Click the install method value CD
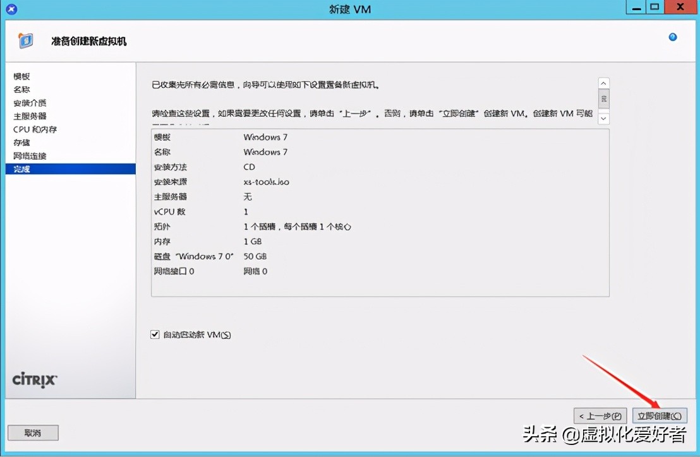The image size is (700, 457). [249, 167]
